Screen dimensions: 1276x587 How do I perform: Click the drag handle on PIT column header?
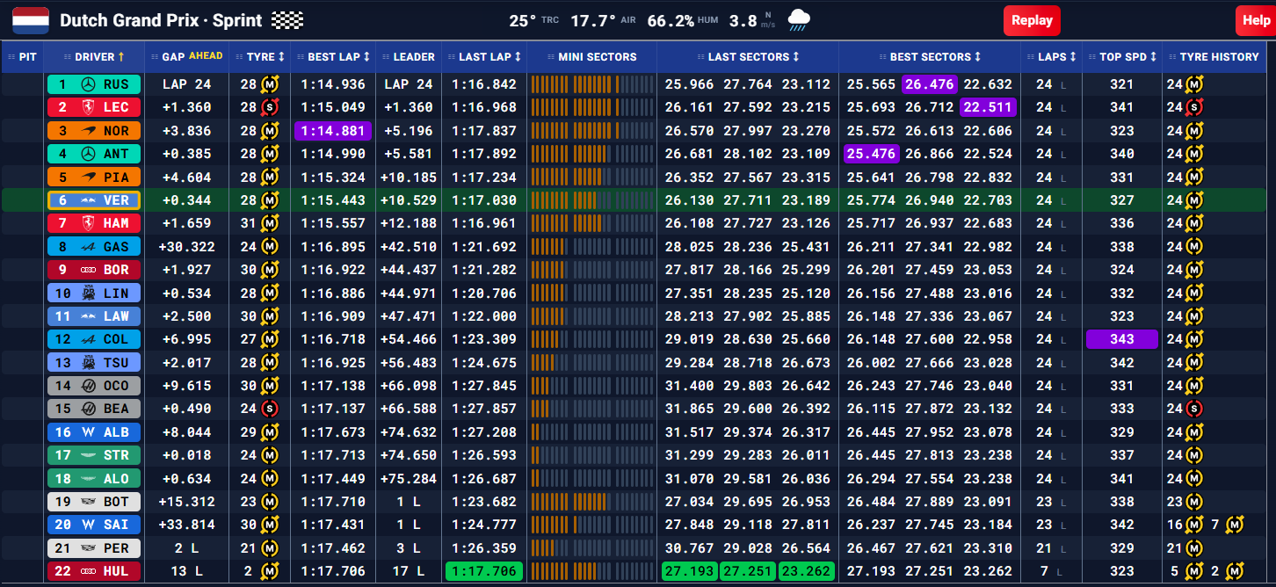coord(12,56)
